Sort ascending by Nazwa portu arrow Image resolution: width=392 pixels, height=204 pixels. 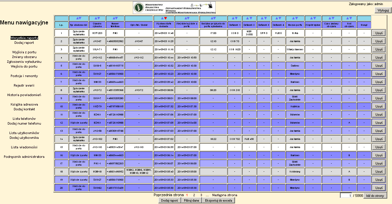click(294, 18)
